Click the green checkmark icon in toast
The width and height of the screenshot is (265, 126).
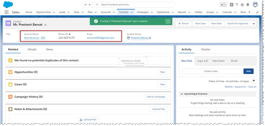click(96, 21)
